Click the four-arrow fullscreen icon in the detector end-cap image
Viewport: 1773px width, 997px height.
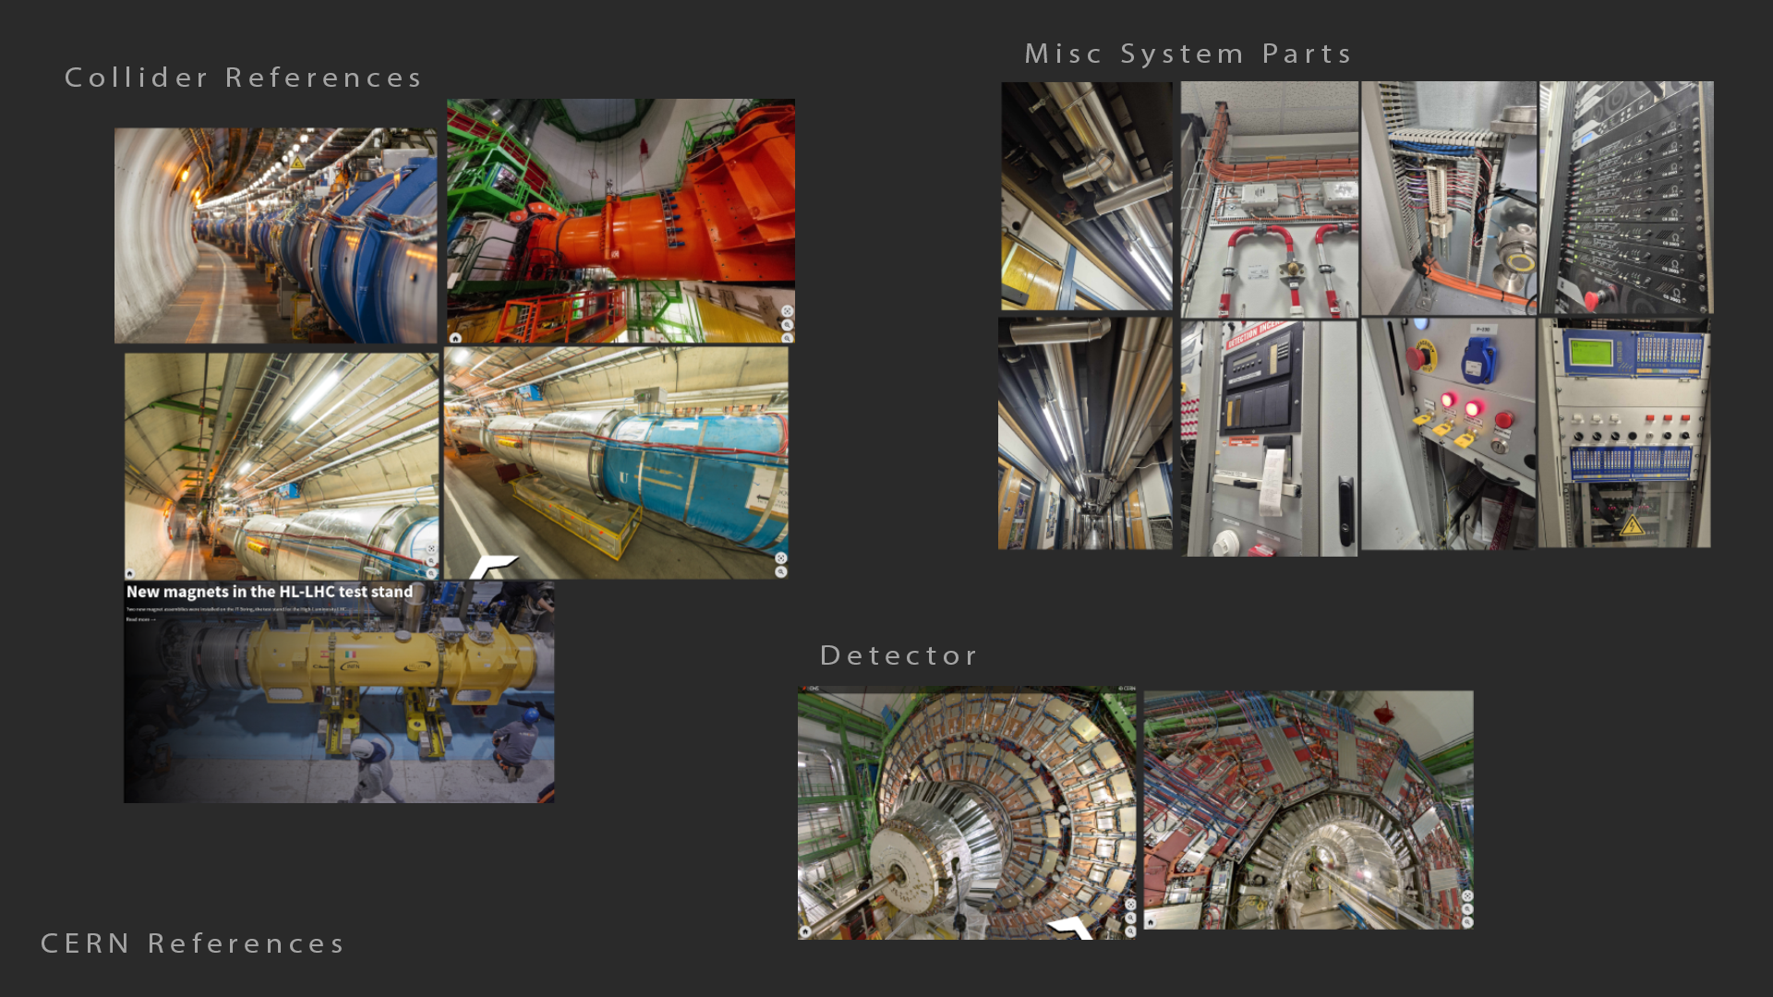point(1129,906)
